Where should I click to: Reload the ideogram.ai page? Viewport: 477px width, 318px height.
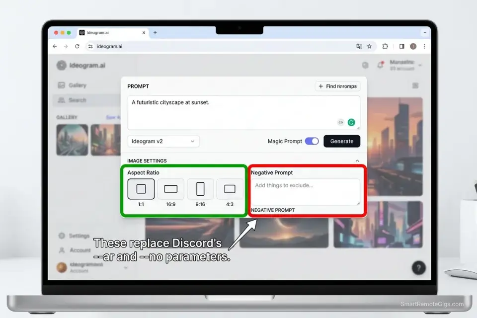click(x=77, y=46)
